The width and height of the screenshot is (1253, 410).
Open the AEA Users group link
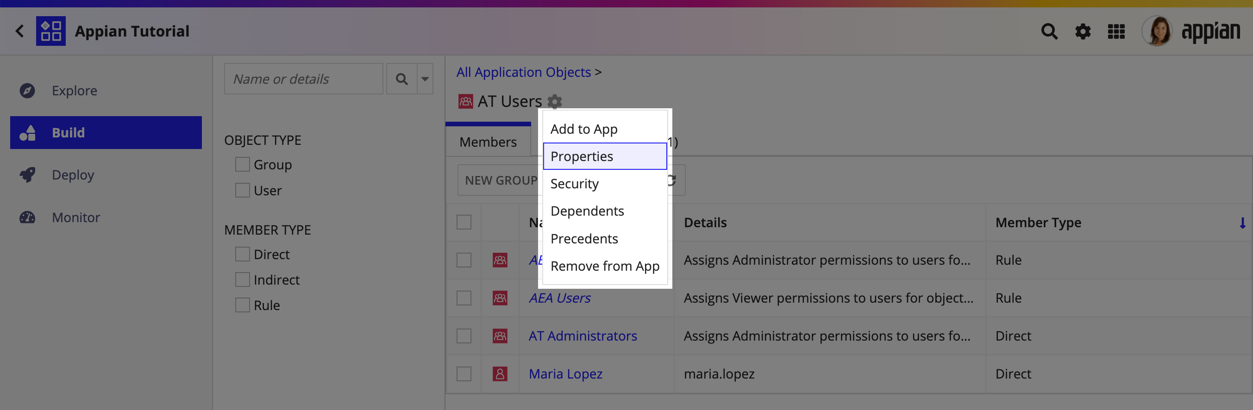[x=559, y=298]
